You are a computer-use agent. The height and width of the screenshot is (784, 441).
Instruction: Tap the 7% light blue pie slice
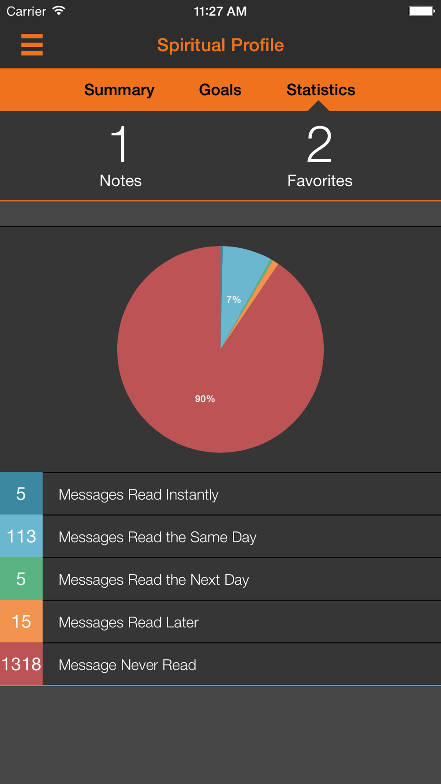tap(240, 287)
